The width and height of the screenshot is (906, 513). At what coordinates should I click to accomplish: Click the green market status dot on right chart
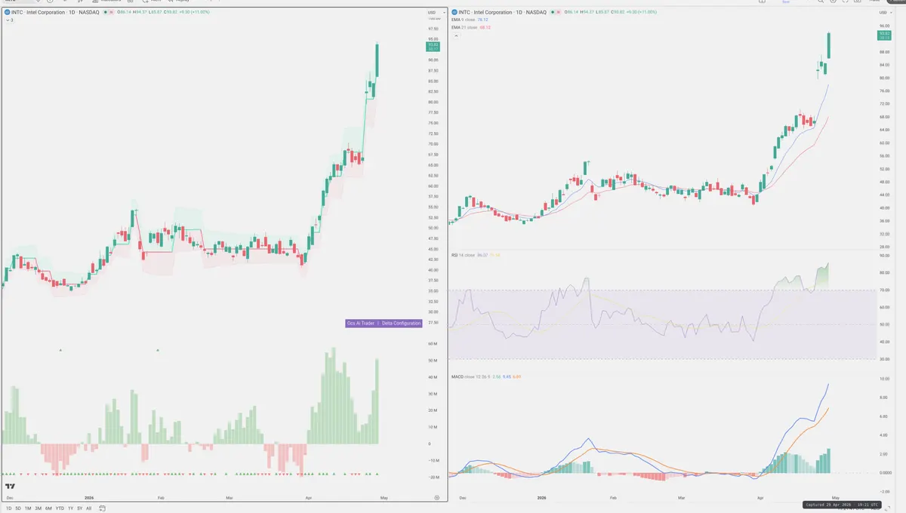click(552, 13)
